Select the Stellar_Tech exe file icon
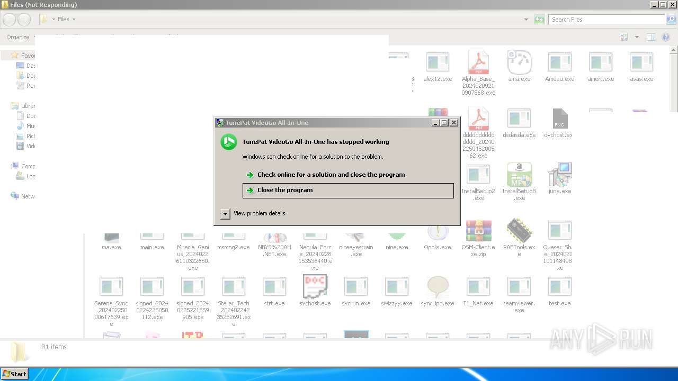 [x=234, y=287]
